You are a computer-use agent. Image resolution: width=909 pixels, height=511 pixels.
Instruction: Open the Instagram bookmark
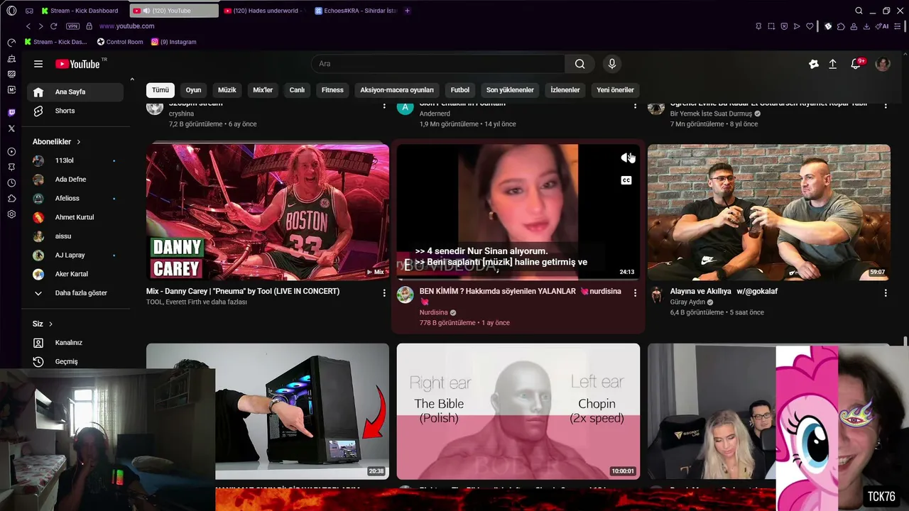click(x=174, y=42)
